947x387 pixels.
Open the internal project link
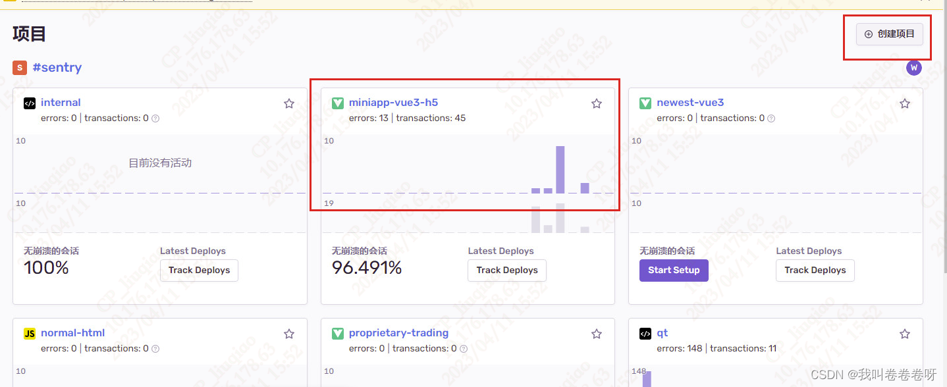(x=61, y=103)
